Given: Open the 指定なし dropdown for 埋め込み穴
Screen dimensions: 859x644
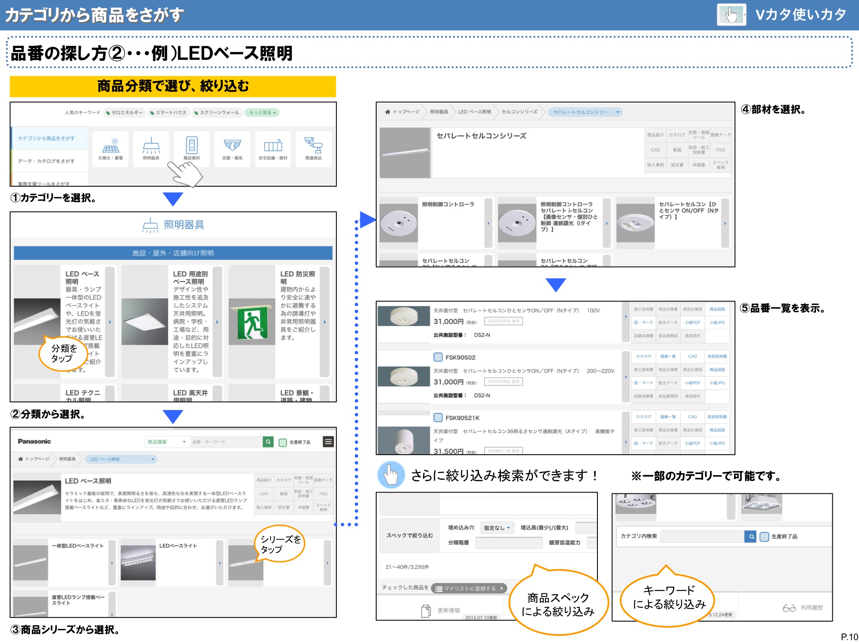Looking at the screenshot, I should [497, 528].
